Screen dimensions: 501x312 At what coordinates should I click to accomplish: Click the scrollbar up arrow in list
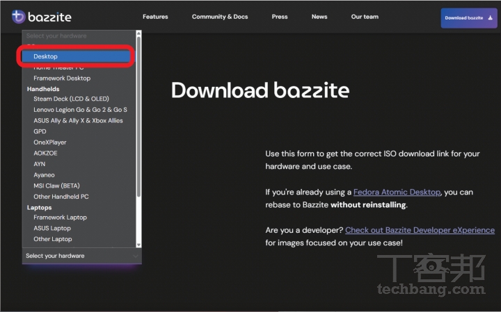coord(138,33)
